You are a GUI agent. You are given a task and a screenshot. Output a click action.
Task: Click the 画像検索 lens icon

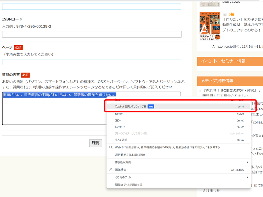pyautogui.click(x=110, y=170)
